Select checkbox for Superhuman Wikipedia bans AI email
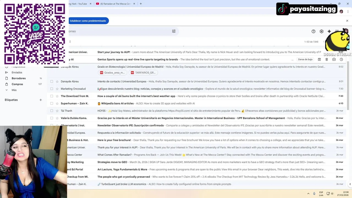This screenshot has height=198, width=352. click(52, 103)
